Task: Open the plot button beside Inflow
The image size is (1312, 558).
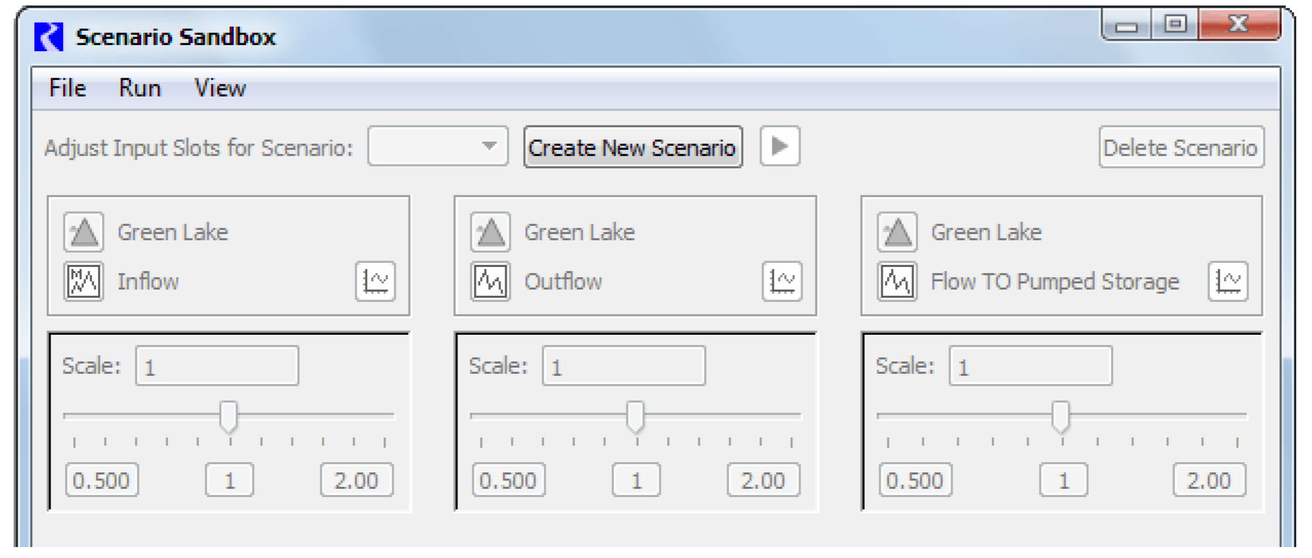Action: (375, 281)
